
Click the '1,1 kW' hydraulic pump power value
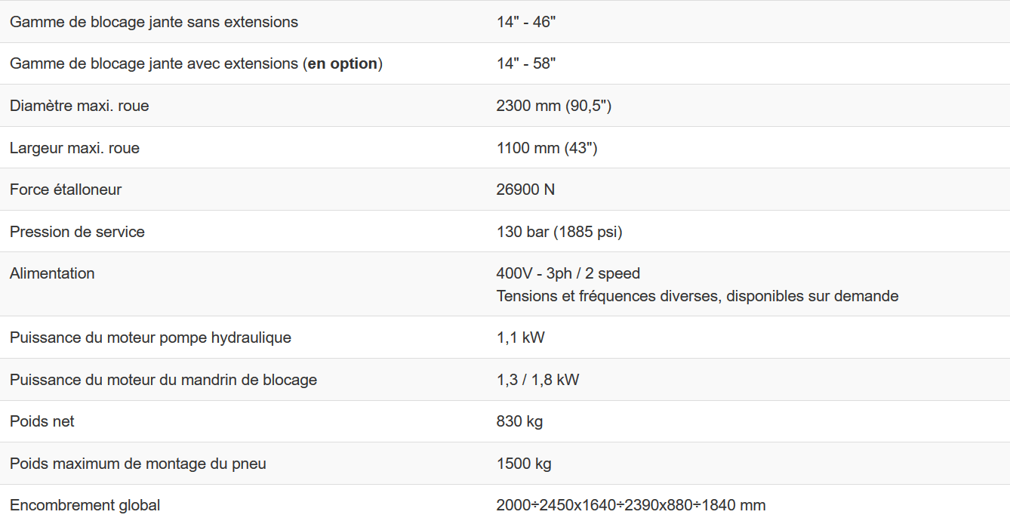[x=520, y=338]
